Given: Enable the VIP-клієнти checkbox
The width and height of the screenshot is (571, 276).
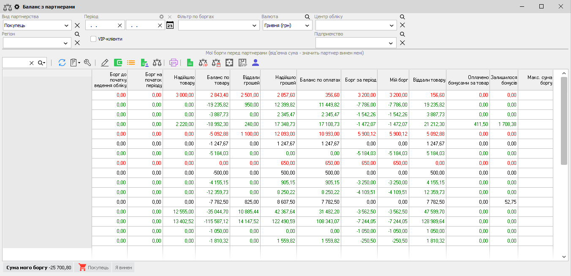Looking at the screenshot, I should (x=93, y=39).
